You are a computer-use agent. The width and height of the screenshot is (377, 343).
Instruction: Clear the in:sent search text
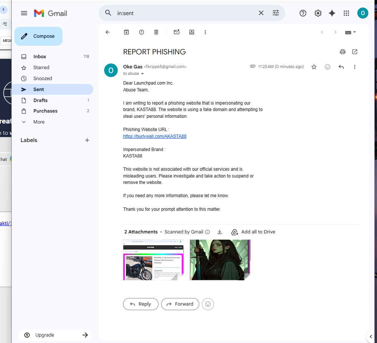click(261, 13)
